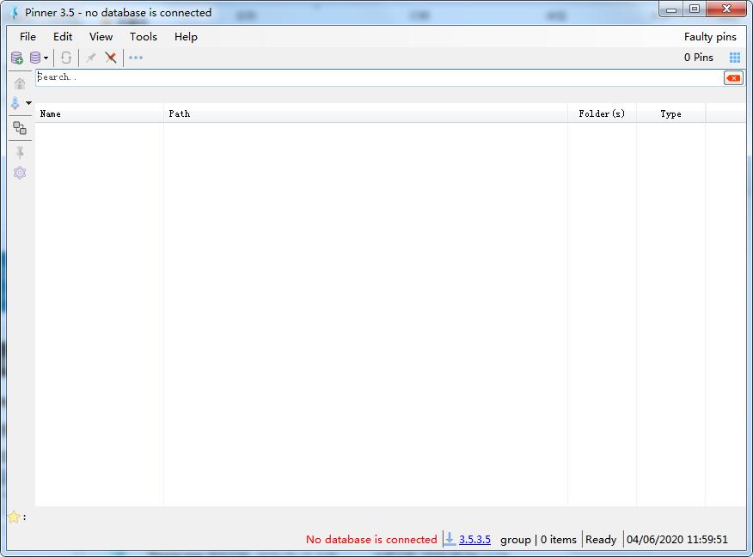Expand the database dropdown arrow
Viewport: 753px width, 557px height.
tap(46, 58)
